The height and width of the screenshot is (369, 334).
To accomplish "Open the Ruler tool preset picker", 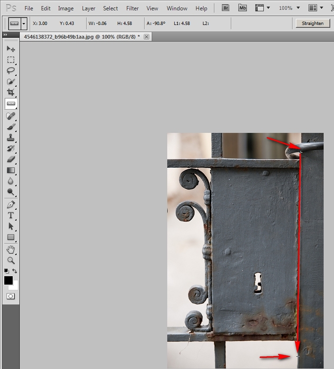I will click(24, 24).
